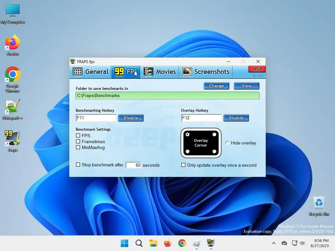Click the benchmarks folder path field
This screenshot has width=335, height=251.
point(167,96)
